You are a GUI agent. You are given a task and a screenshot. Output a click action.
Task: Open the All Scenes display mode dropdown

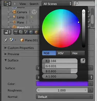pyautogui.click(x=57, y=4)
